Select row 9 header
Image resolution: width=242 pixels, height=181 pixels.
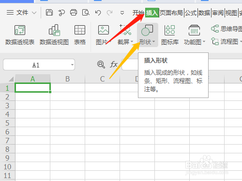pyautogui.click(x=7, y=158)
